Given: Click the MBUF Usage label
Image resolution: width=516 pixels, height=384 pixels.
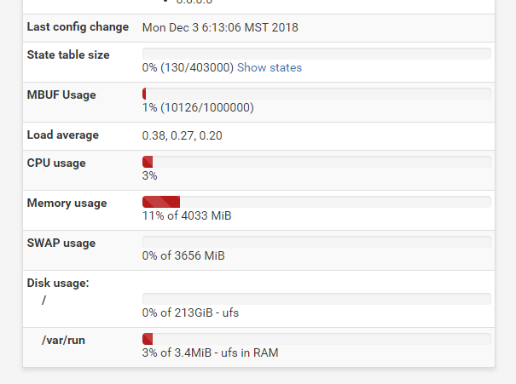Looking at the screenshot, I should [x=61, y=95].
